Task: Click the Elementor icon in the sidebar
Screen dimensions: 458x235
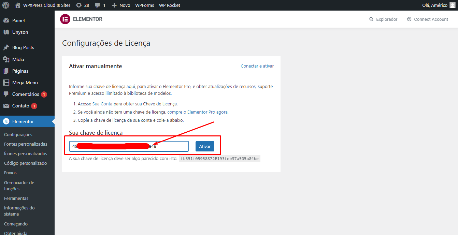Action: (x=6, y=121)
